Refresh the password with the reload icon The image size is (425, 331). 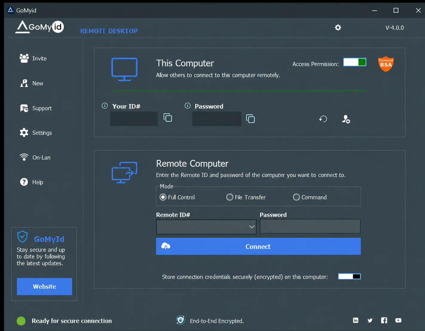point(323,119)
